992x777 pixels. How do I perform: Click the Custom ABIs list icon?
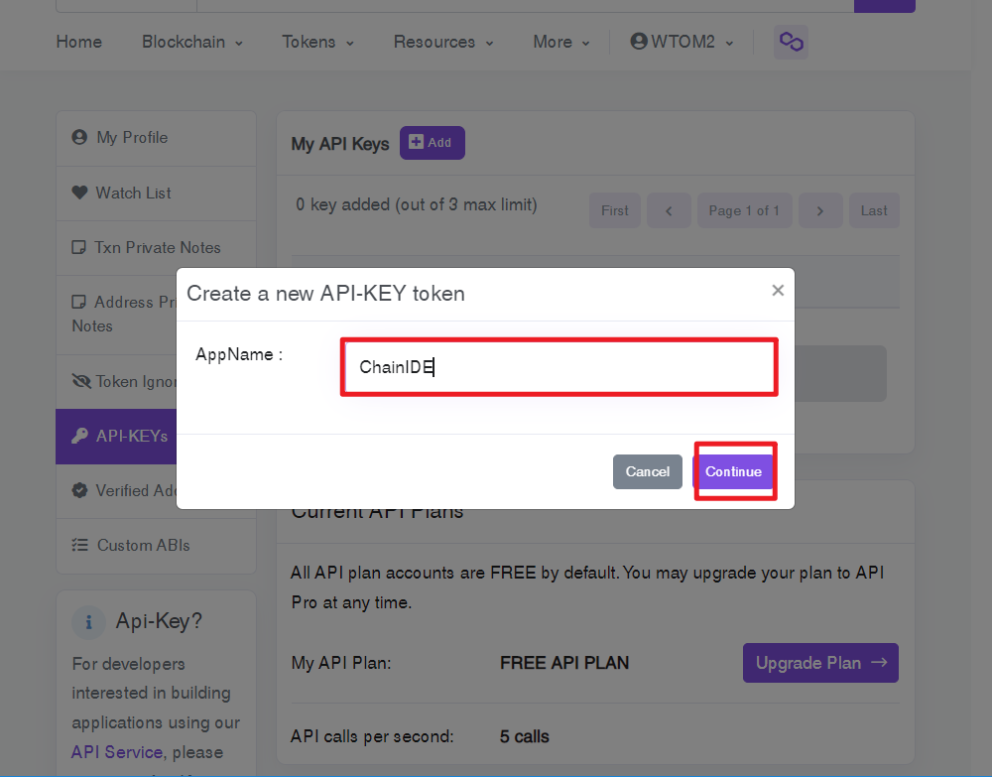click(79, 545)
